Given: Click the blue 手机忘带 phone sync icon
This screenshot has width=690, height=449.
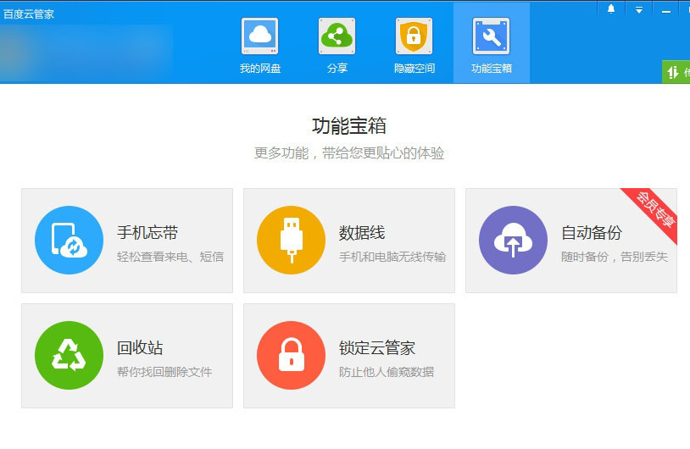Looking at the screenshot, I should point(69,241).
